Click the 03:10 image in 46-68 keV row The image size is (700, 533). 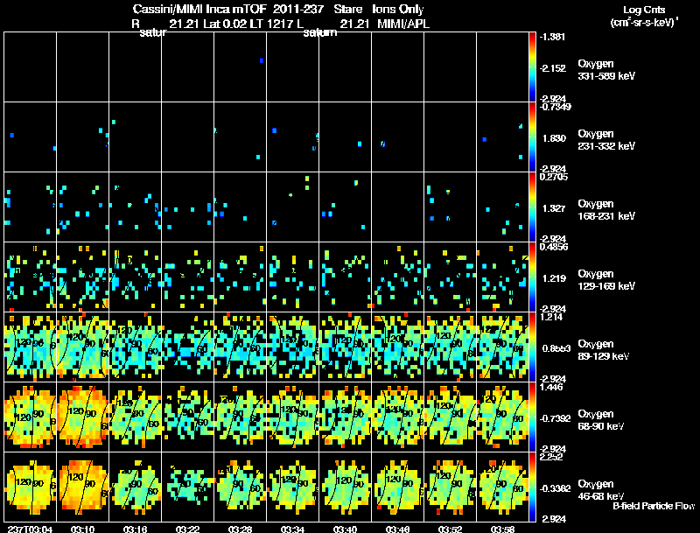pyautogui.click(x=83, y=487)
